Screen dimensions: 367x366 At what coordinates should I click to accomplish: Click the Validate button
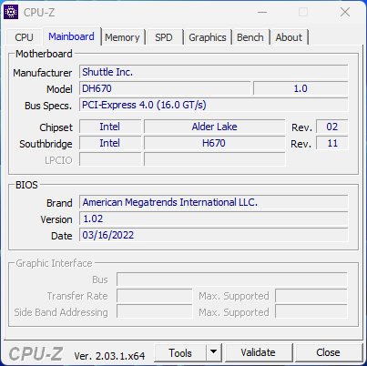pos(259,352)
